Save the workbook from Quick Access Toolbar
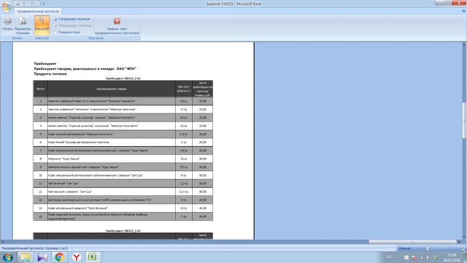The image size is (467, 263). point(18,4)
